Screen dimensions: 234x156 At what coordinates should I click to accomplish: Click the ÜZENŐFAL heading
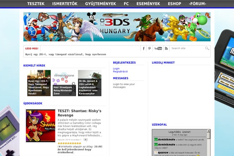click(x=160, y=124)
